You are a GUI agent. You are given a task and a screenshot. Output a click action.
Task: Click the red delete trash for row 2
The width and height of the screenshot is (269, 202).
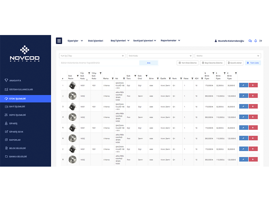point(253,96)
